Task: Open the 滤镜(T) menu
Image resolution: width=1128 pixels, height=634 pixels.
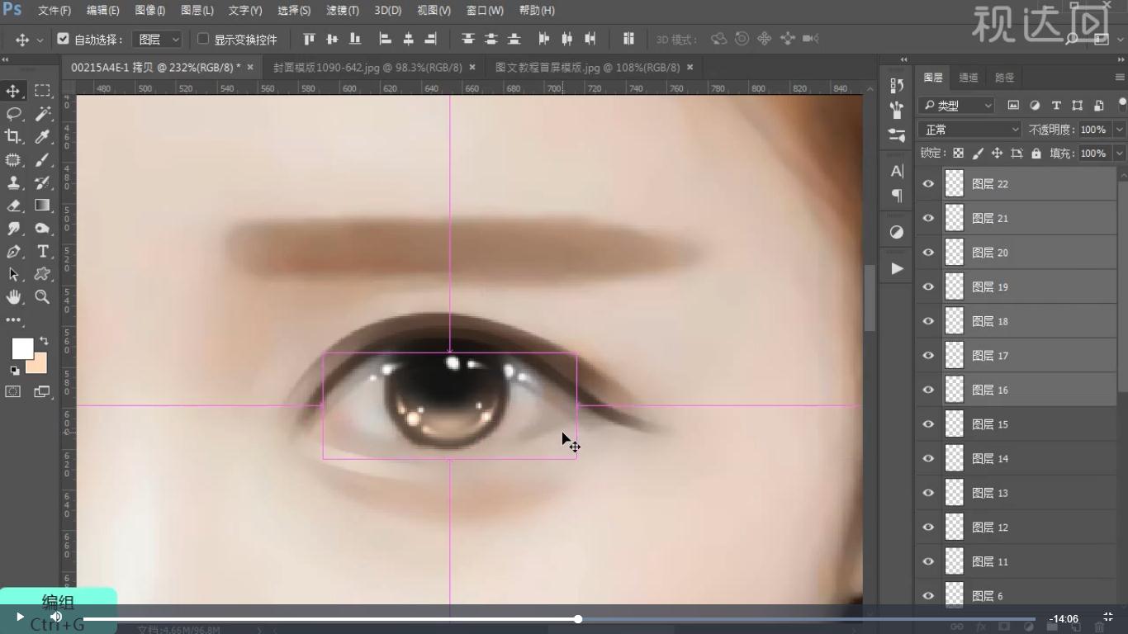Action: [x=343, y=11]
